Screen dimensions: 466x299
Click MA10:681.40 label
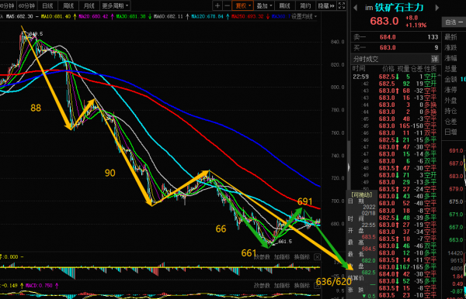coord(56,16)
